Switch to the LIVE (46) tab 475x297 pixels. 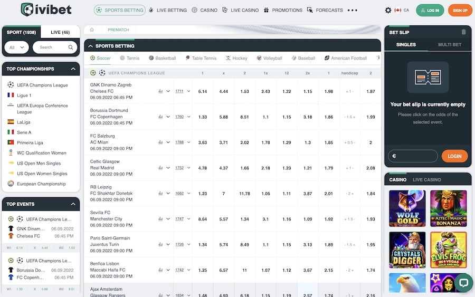[x=60, y=32]
